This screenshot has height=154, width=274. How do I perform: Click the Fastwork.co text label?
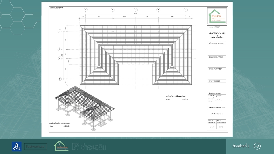pyautogui.click(x=35, y=147)
